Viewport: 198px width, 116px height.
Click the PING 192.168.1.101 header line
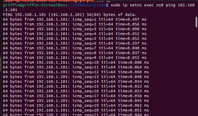70,15
